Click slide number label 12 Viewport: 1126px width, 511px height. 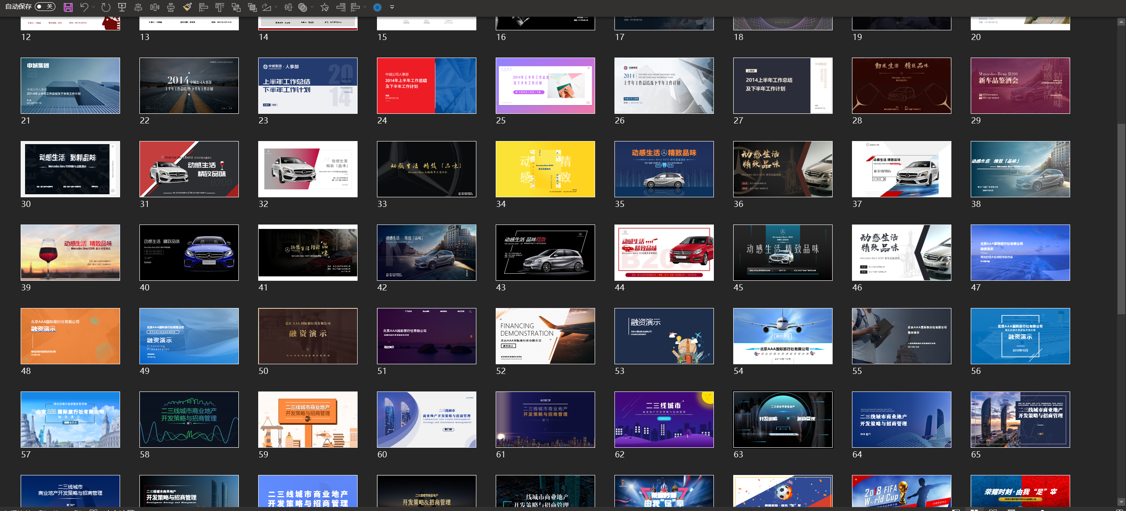point(26,37)
